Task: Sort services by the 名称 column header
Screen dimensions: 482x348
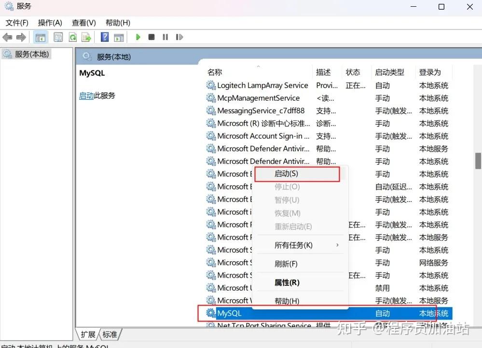Action: click(214, 72)
